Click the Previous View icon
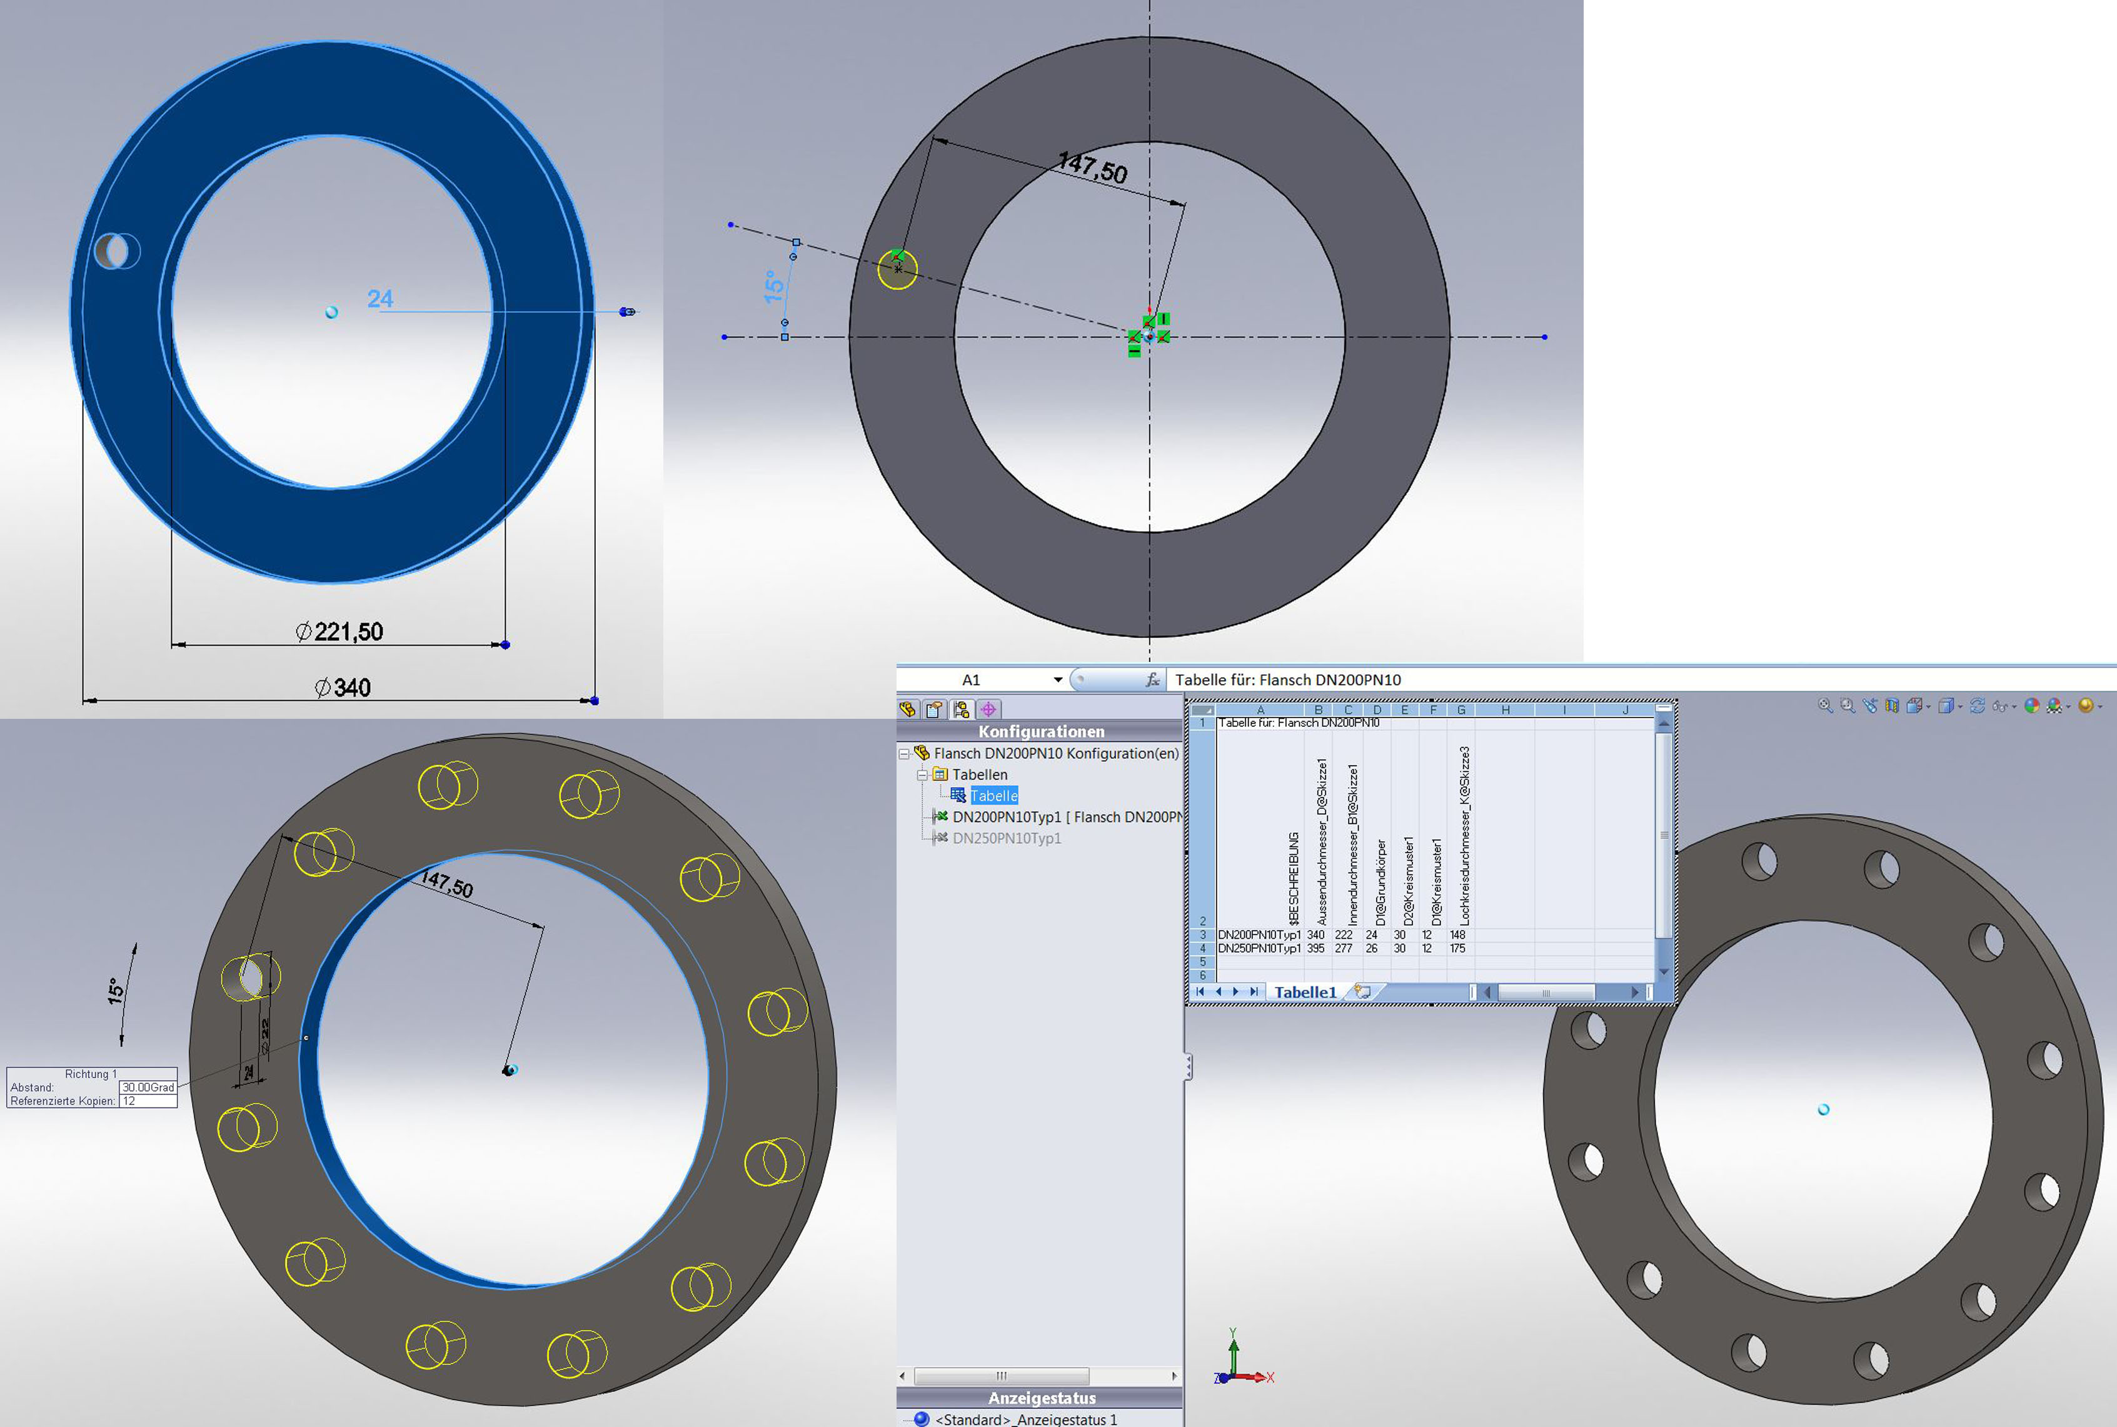Viewport: 2117px width, 1427px height. coord(1871,705)
